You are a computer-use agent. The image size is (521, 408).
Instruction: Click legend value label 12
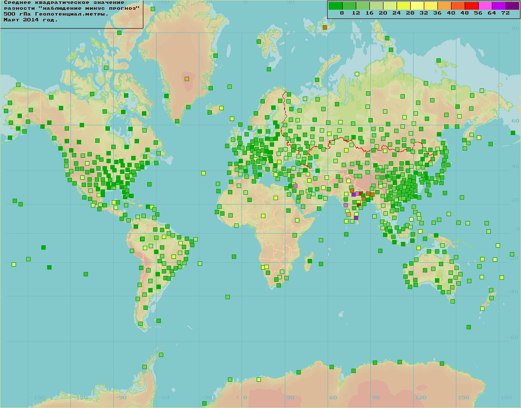tap(356, 13)
